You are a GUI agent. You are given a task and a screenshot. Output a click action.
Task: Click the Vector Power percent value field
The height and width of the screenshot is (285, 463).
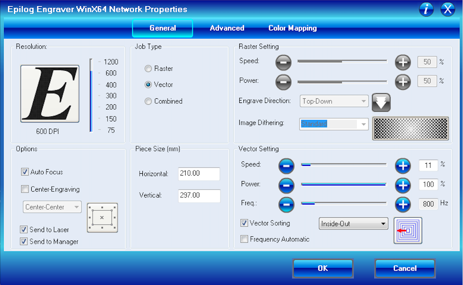pos(428,185)
